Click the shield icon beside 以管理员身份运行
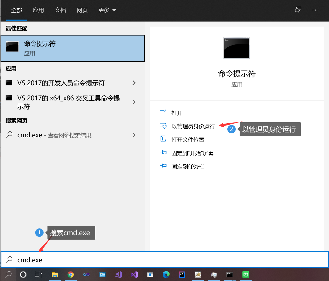The image size is (329, 281). [x=163, y=126]
